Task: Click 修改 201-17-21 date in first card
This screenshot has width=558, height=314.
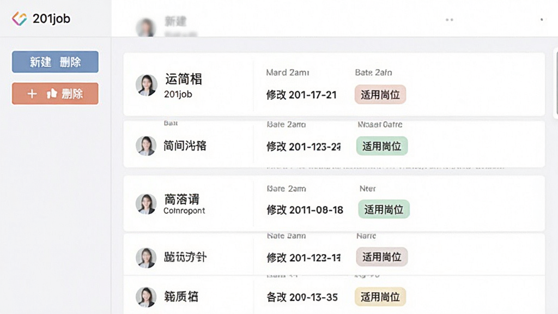Action: click(301, 95)
